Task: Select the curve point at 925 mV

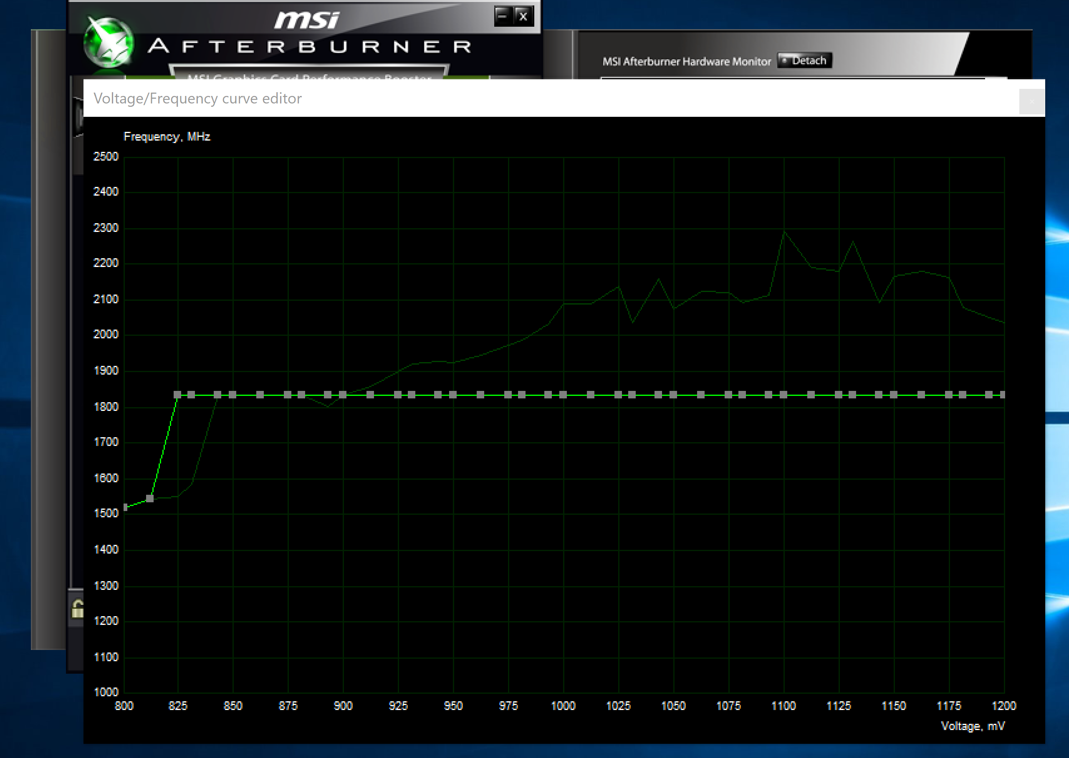Action: tap(398, 395)
